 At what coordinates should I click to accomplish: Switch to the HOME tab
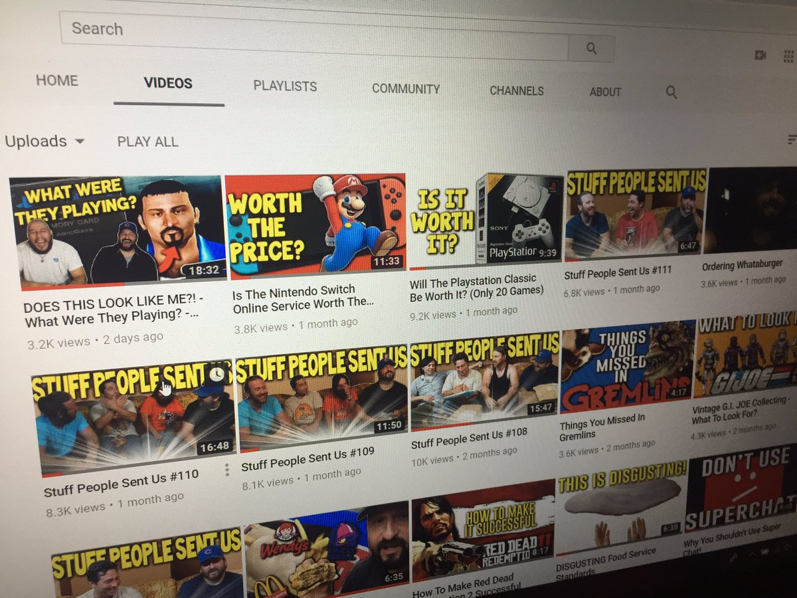(x=57, y=80)
